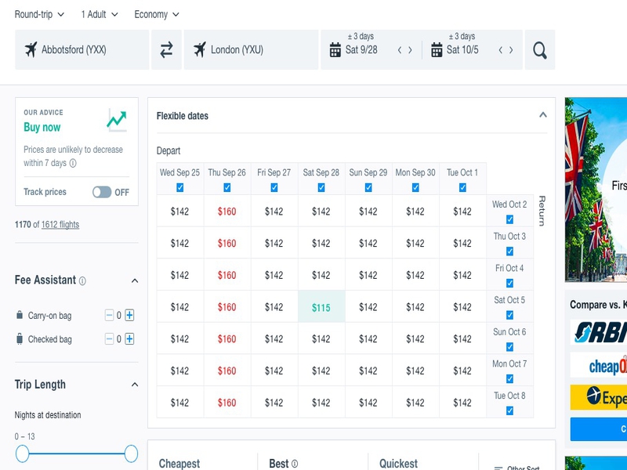Image resolution: width=627 pixels, height=470 pixels.
Task: Select the green $115 fare cell
Action: 321,307
